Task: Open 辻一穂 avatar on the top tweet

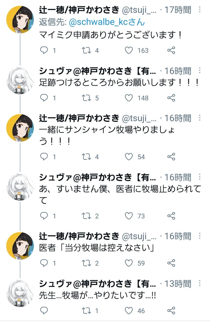Action: (x=19, y=19)
